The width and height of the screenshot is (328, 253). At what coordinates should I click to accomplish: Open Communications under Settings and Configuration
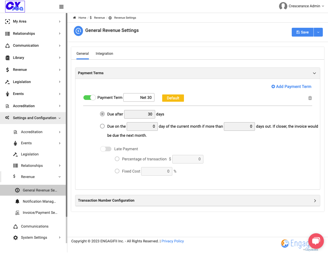coord(35,226)
